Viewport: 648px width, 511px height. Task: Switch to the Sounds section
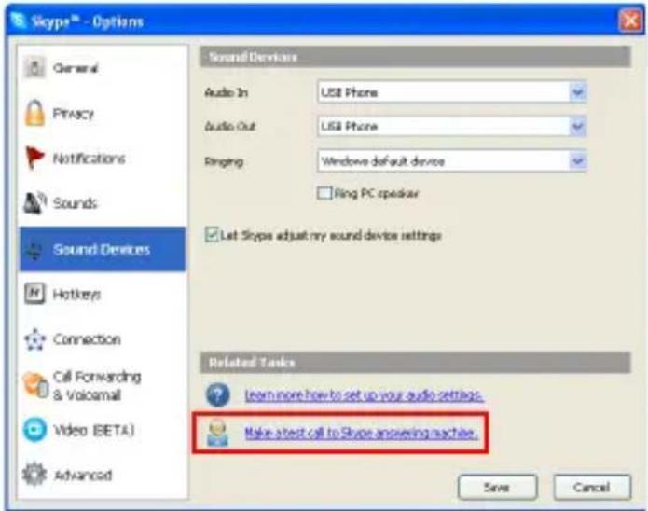[103, 203]
